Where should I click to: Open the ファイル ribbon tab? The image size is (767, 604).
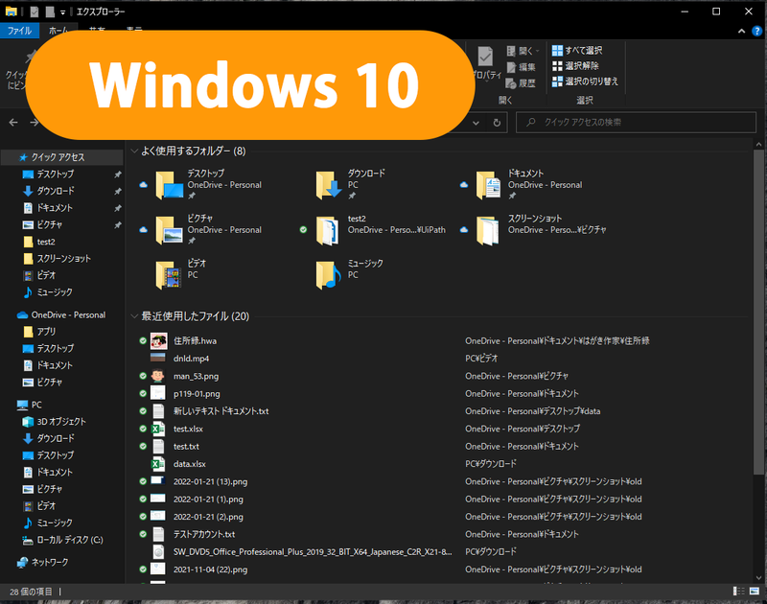click(19, 31)
